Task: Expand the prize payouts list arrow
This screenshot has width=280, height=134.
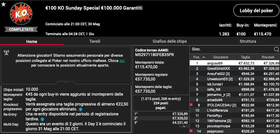Action: coord(184,126)
